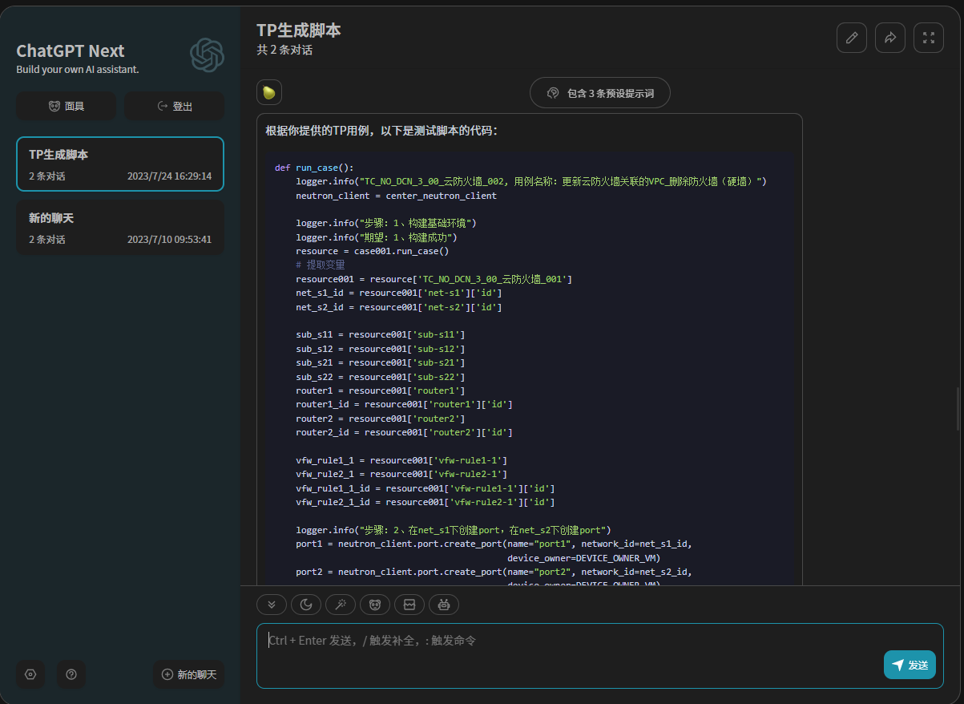Screen dimensions: 964x704
Task: Click the pencil edit icon in header
Action: tap(851, 38)
